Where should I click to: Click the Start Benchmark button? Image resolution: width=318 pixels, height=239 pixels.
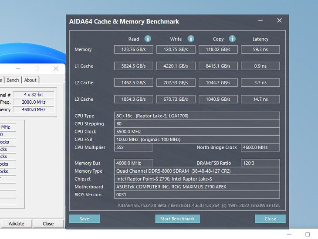(177, 219)
